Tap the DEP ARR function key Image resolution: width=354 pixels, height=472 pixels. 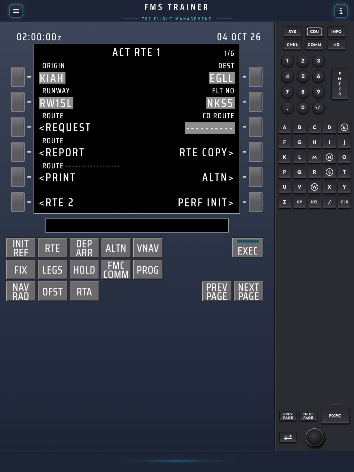click(x=84, y=248)
